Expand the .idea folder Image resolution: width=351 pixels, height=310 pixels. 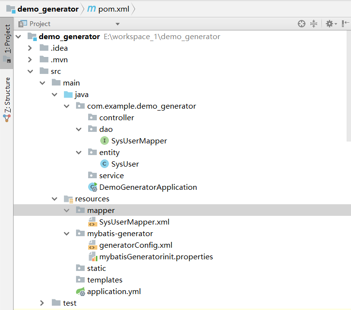pos(30,48)
